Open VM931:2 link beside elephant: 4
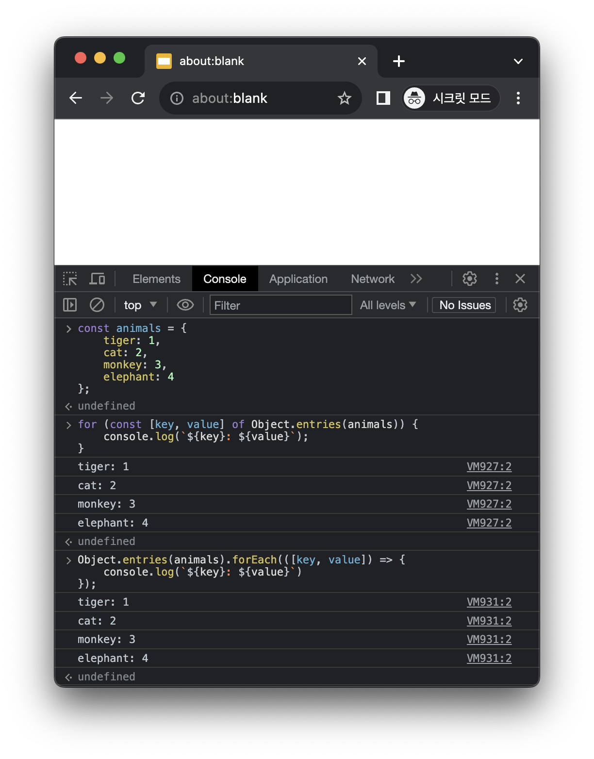Image resolution: width=594 pixels, height=759 pixels. point(489,659)
